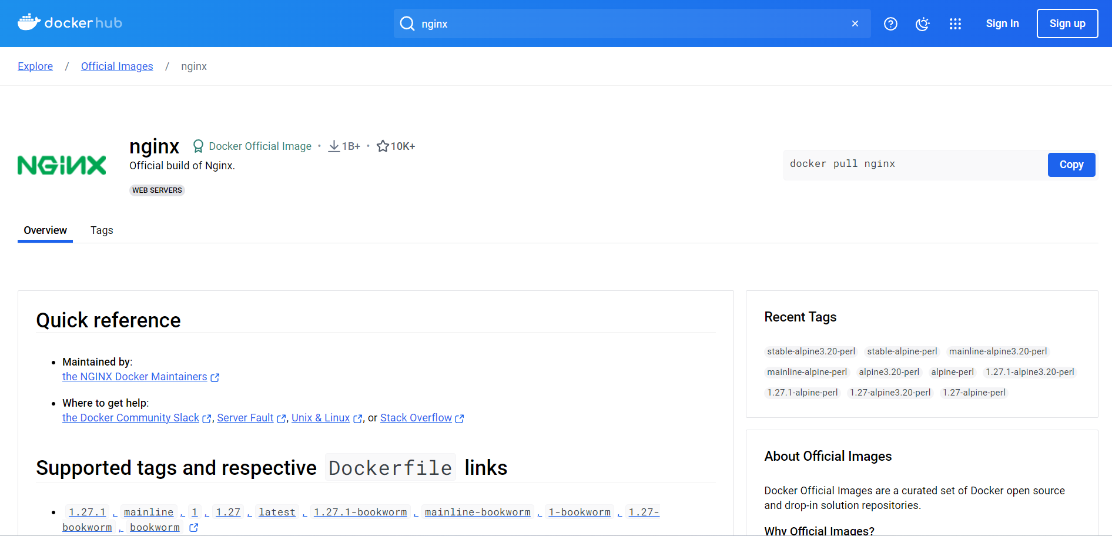Switch to the Tags tab

(x=101, y=230)
